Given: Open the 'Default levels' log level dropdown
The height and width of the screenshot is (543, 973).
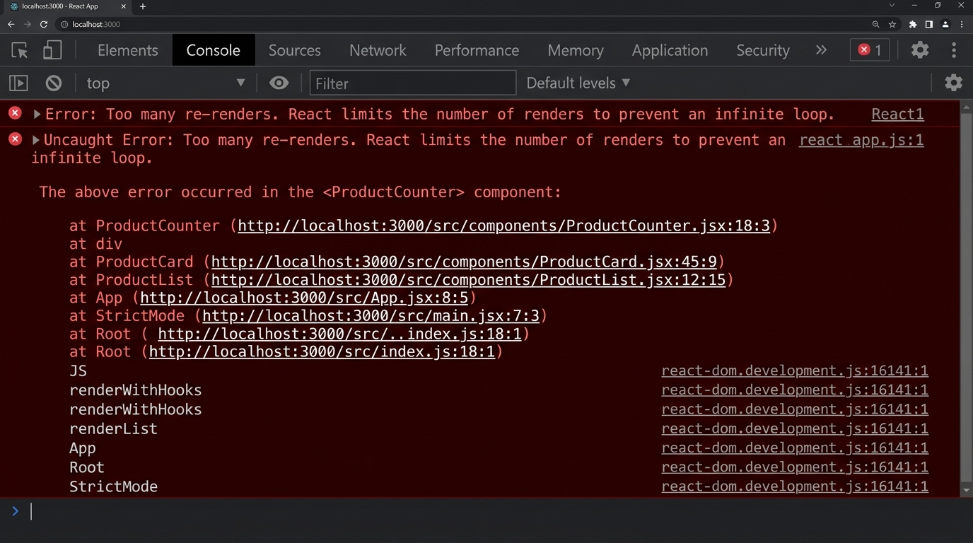Looking at the screenshot, I should click(578, 83).
